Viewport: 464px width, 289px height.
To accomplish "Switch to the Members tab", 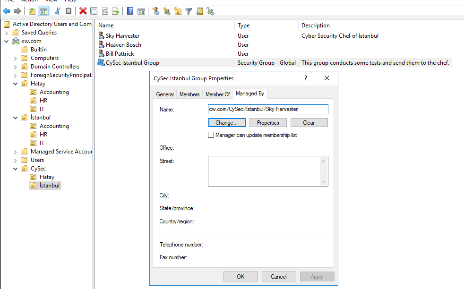I will pos(189,94).
